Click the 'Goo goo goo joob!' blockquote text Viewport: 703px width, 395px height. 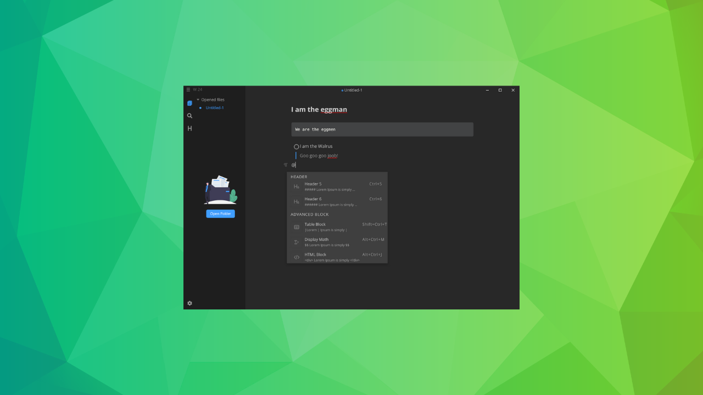click(319, 156)
